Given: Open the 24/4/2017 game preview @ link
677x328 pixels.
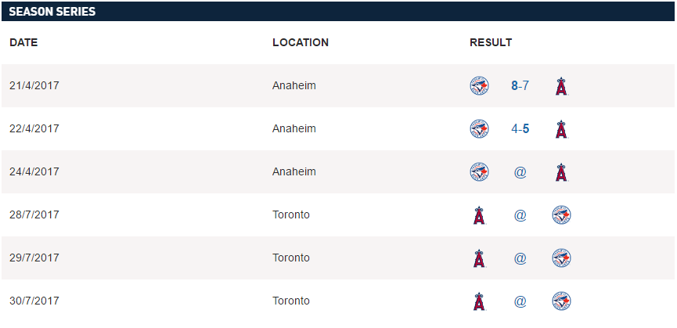Looking at the screenshot, I should [520, 172].
